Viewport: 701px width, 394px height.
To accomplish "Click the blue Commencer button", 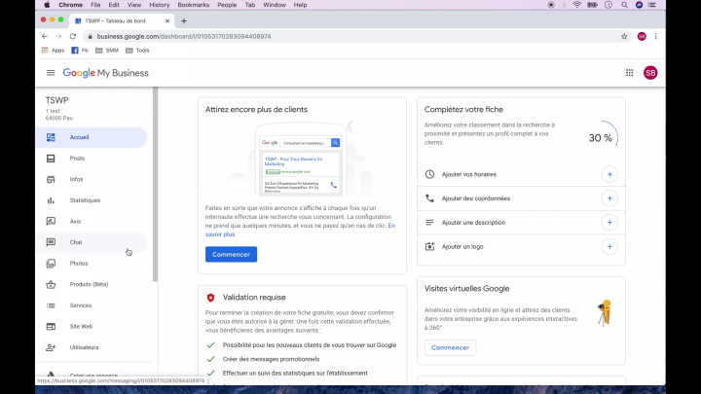I will coord(231,255).
